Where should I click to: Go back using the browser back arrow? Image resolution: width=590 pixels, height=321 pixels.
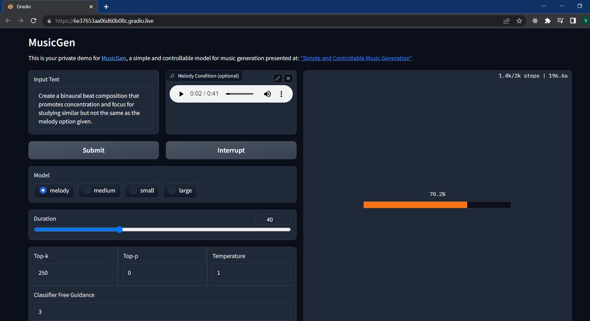pos(8,21)
